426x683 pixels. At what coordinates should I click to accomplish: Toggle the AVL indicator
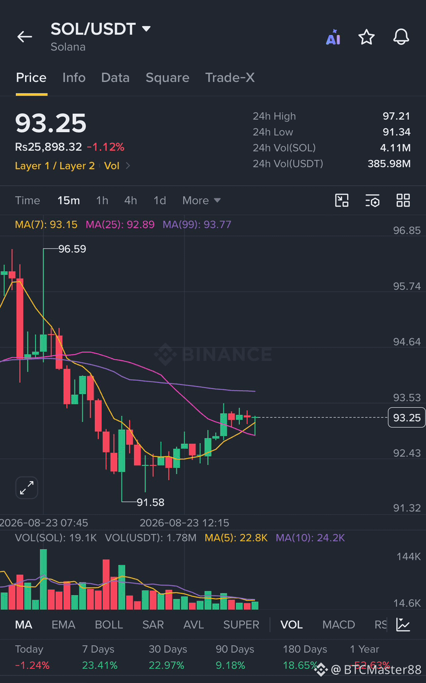coord(193,624)
